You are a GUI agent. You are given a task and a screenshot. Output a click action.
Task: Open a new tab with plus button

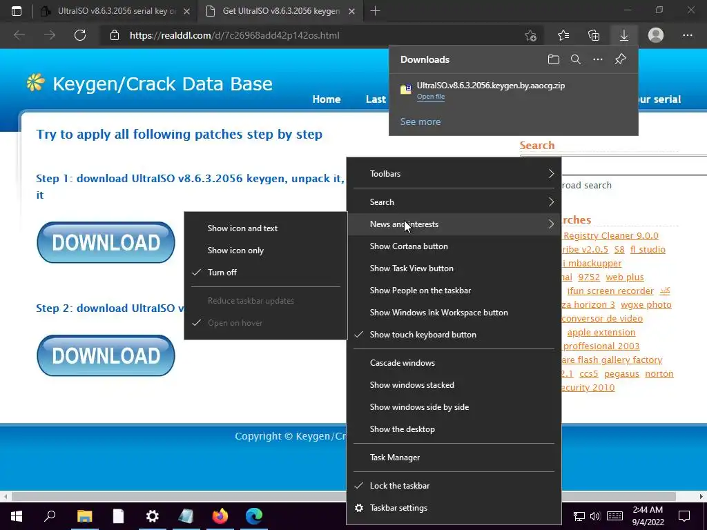375,11
